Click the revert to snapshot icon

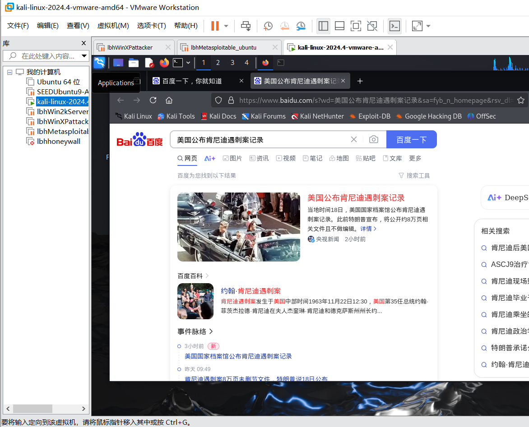click(284, 26)
